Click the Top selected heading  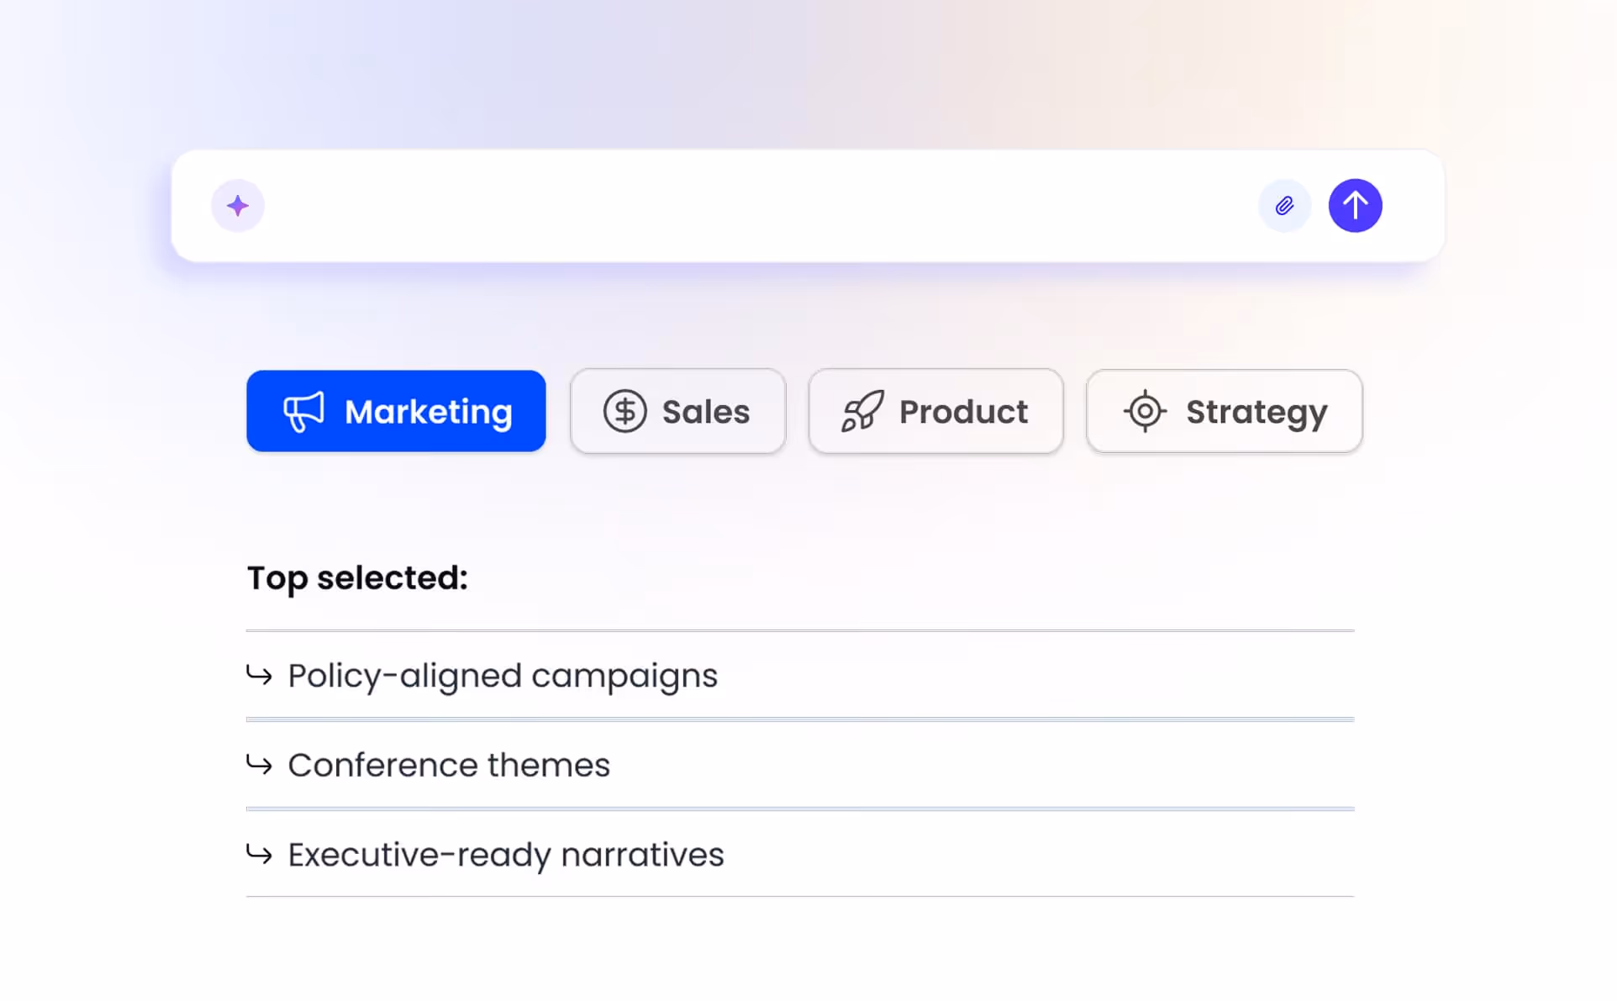point(357,578)
